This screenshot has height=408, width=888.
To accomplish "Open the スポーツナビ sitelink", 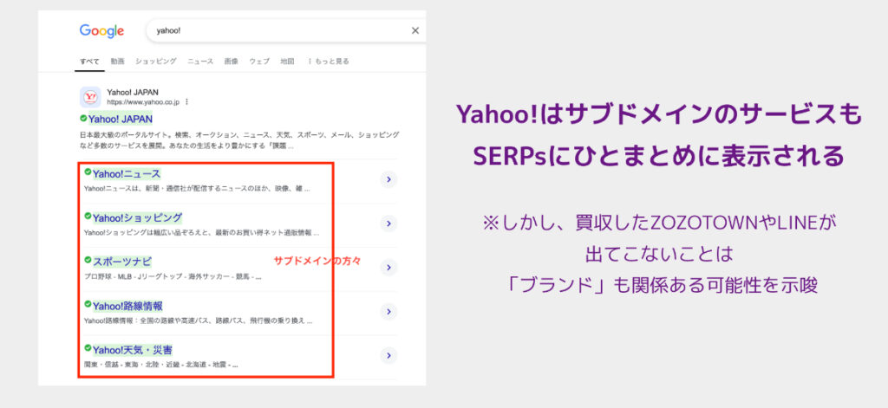I will coord(122,262).
